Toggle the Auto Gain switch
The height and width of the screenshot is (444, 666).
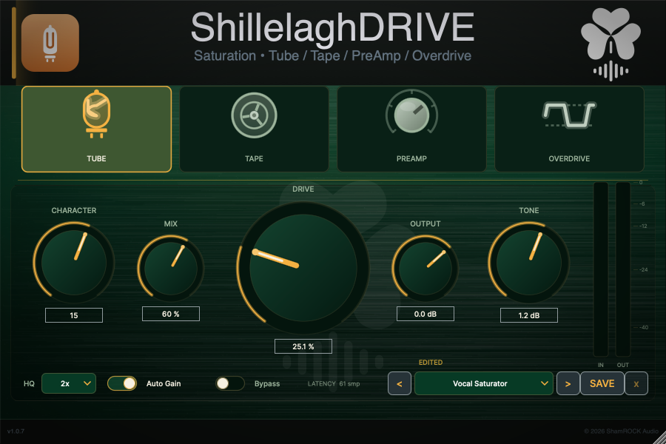[x=122, y=383]
